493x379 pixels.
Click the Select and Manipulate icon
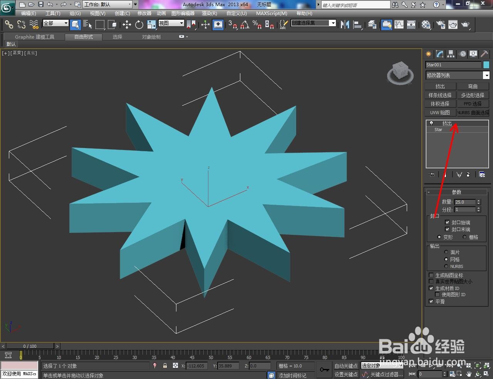click(205, 25)
